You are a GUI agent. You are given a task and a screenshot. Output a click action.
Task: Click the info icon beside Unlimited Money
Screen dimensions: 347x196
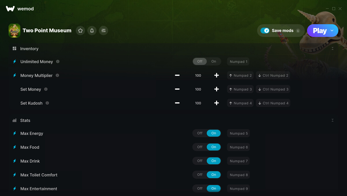(x=58, y=61)
